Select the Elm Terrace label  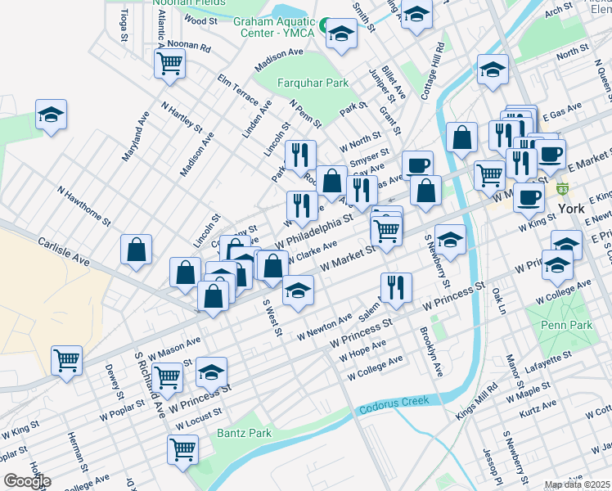point(238,90)
